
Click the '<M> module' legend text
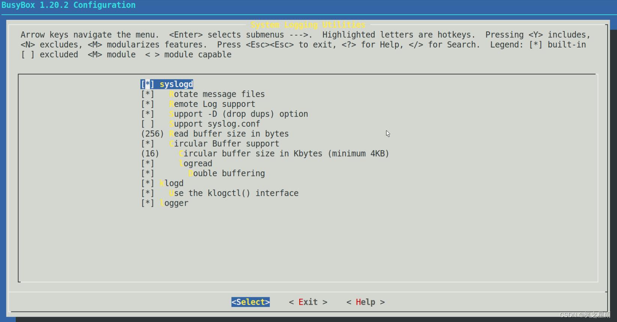(x=112, y=55)
